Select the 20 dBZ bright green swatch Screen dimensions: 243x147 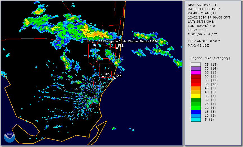tap(195, 108)
